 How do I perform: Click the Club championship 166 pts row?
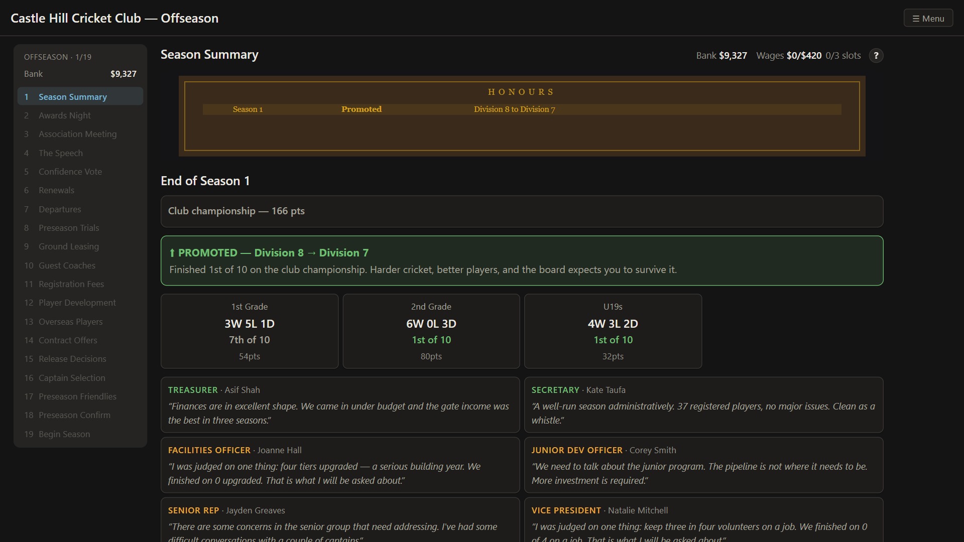pyautogui.click(x=522, y=211)
